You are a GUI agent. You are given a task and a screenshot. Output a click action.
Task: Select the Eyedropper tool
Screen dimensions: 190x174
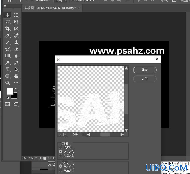[x=7, y=35]
